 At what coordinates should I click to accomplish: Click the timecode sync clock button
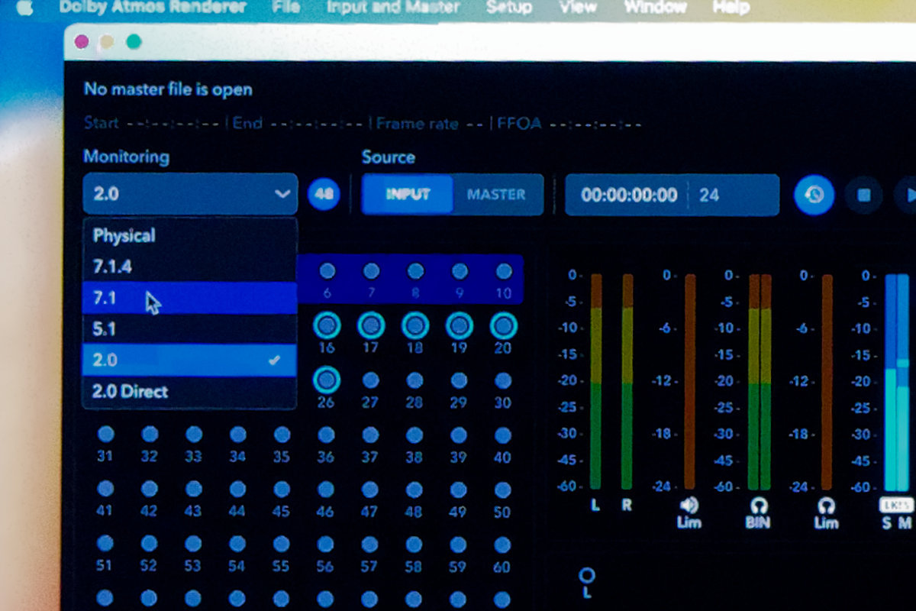click(x=814, y=195)
